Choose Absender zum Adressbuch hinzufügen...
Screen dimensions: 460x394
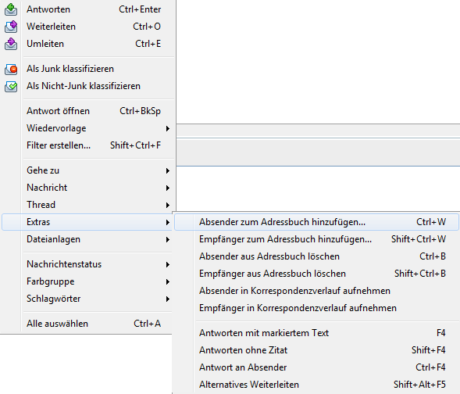pos(316,222)
